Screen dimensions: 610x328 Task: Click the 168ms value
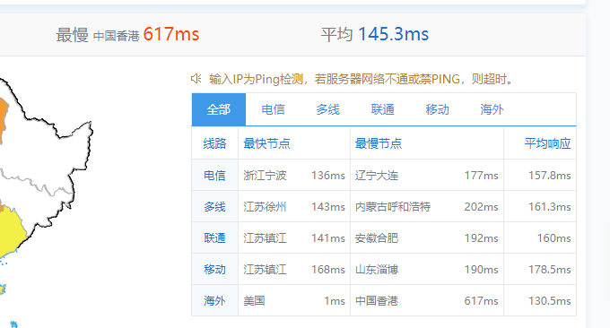(x=328, y=270)
